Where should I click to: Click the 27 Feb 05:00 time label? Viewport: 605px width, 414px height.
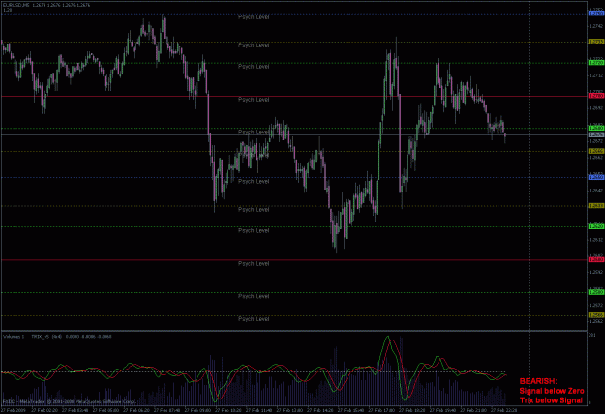(106, 410)
